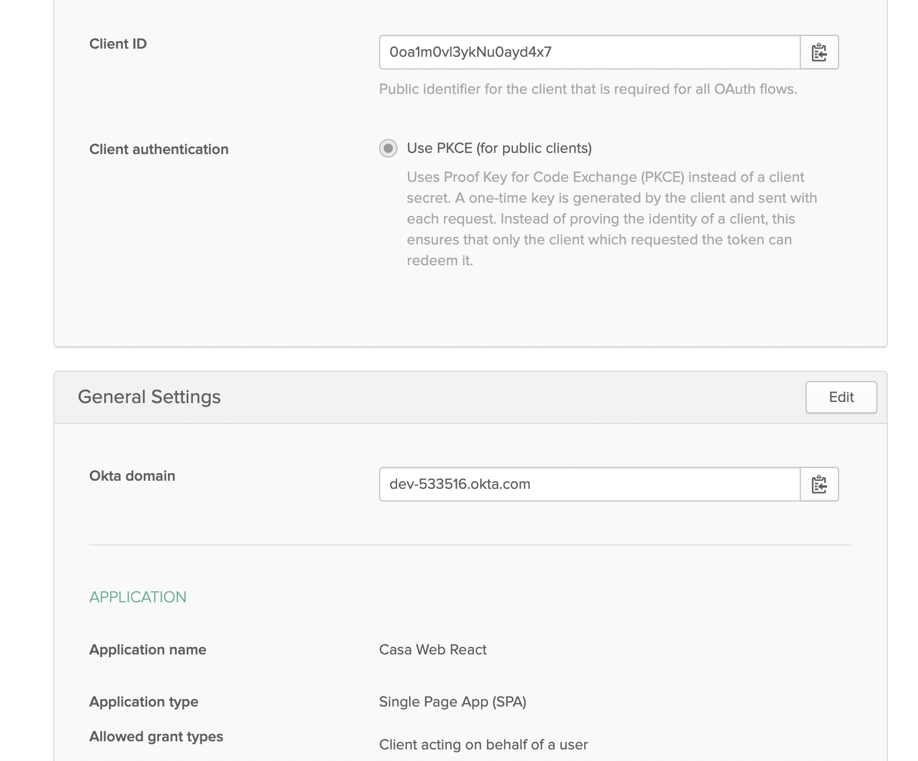918x761 pixels.
Task: Toggle the Client authentication PKCE option
Action: tap(387, 148)
